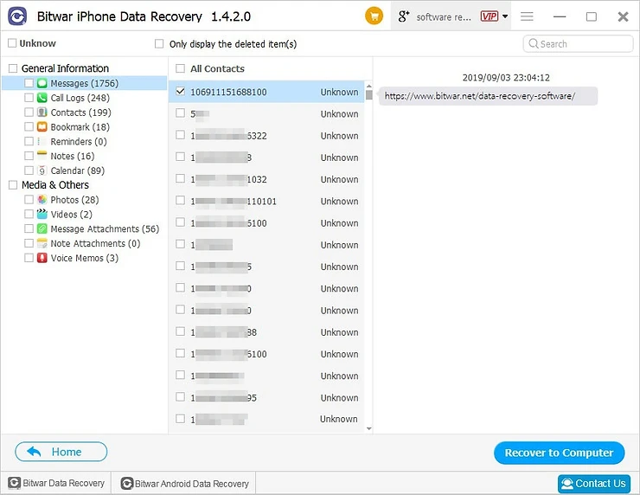Click the Notes yellow icon
This screenshot has height=495, width=640.
click(42, 156)
